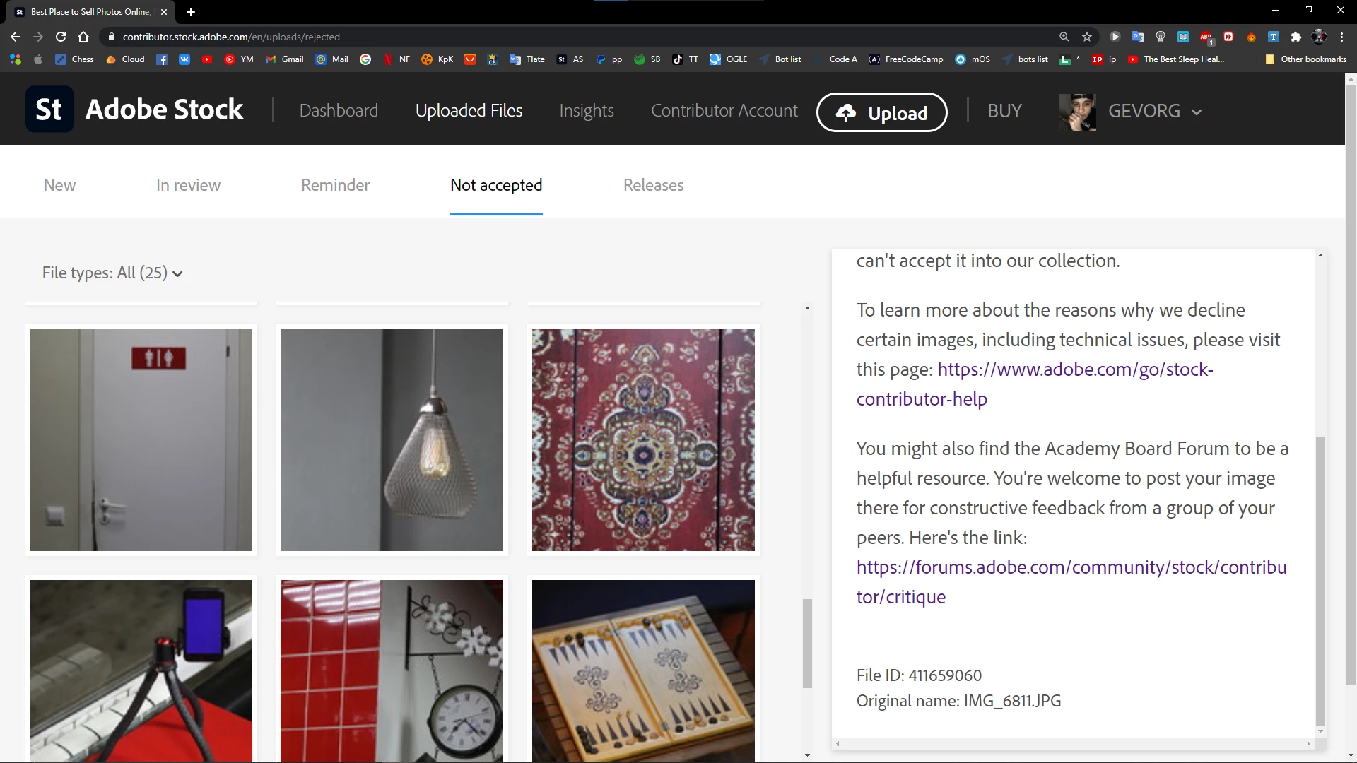
Task: Go to Insights in top navigation
Action: (x=586, y=111)
